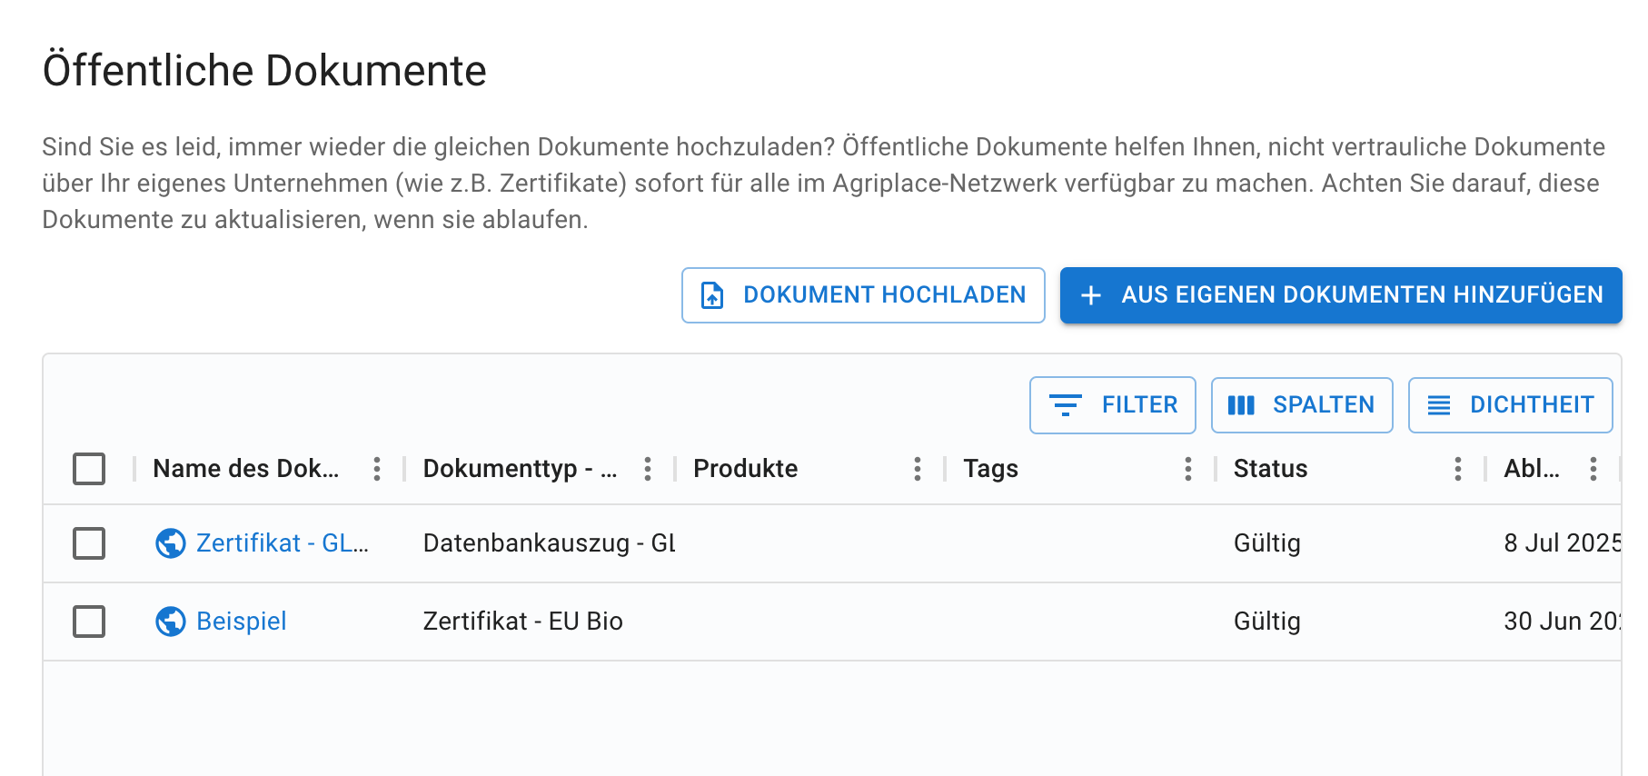Open column menu for Dokumenttyp
This screenshot has height=776, width=1648.
point(648,469)
